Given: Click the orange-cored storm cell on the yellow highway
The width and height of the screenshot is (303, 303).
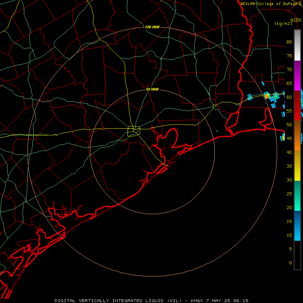Looking at the screenshot, I should point(267,95).
